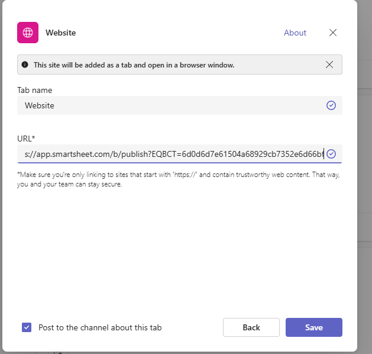Close the Website dialog with the X
Screen dimensions: 372x354
(x=333, y=33)
